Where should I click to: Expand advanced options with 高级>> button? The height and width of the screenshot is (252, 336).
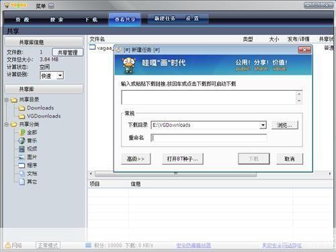click(136, 159)
